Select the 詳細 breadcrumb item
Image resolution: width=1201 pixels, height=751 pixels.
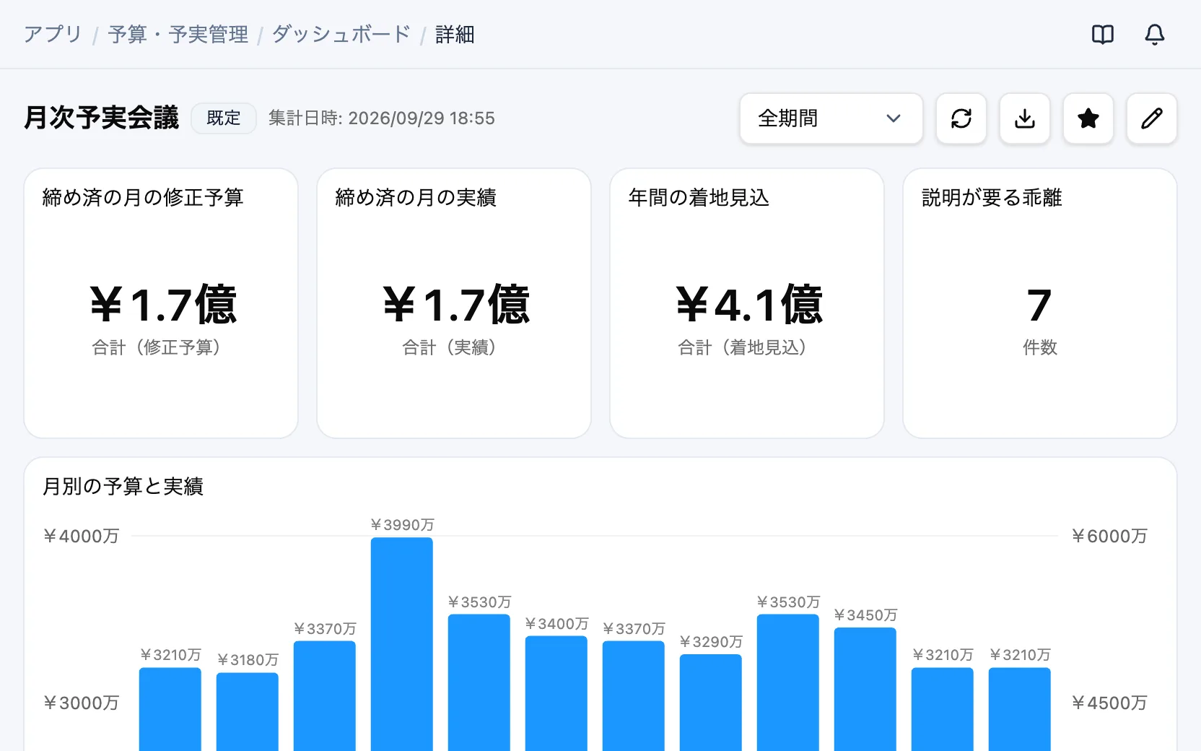click(x=455, y=35)
